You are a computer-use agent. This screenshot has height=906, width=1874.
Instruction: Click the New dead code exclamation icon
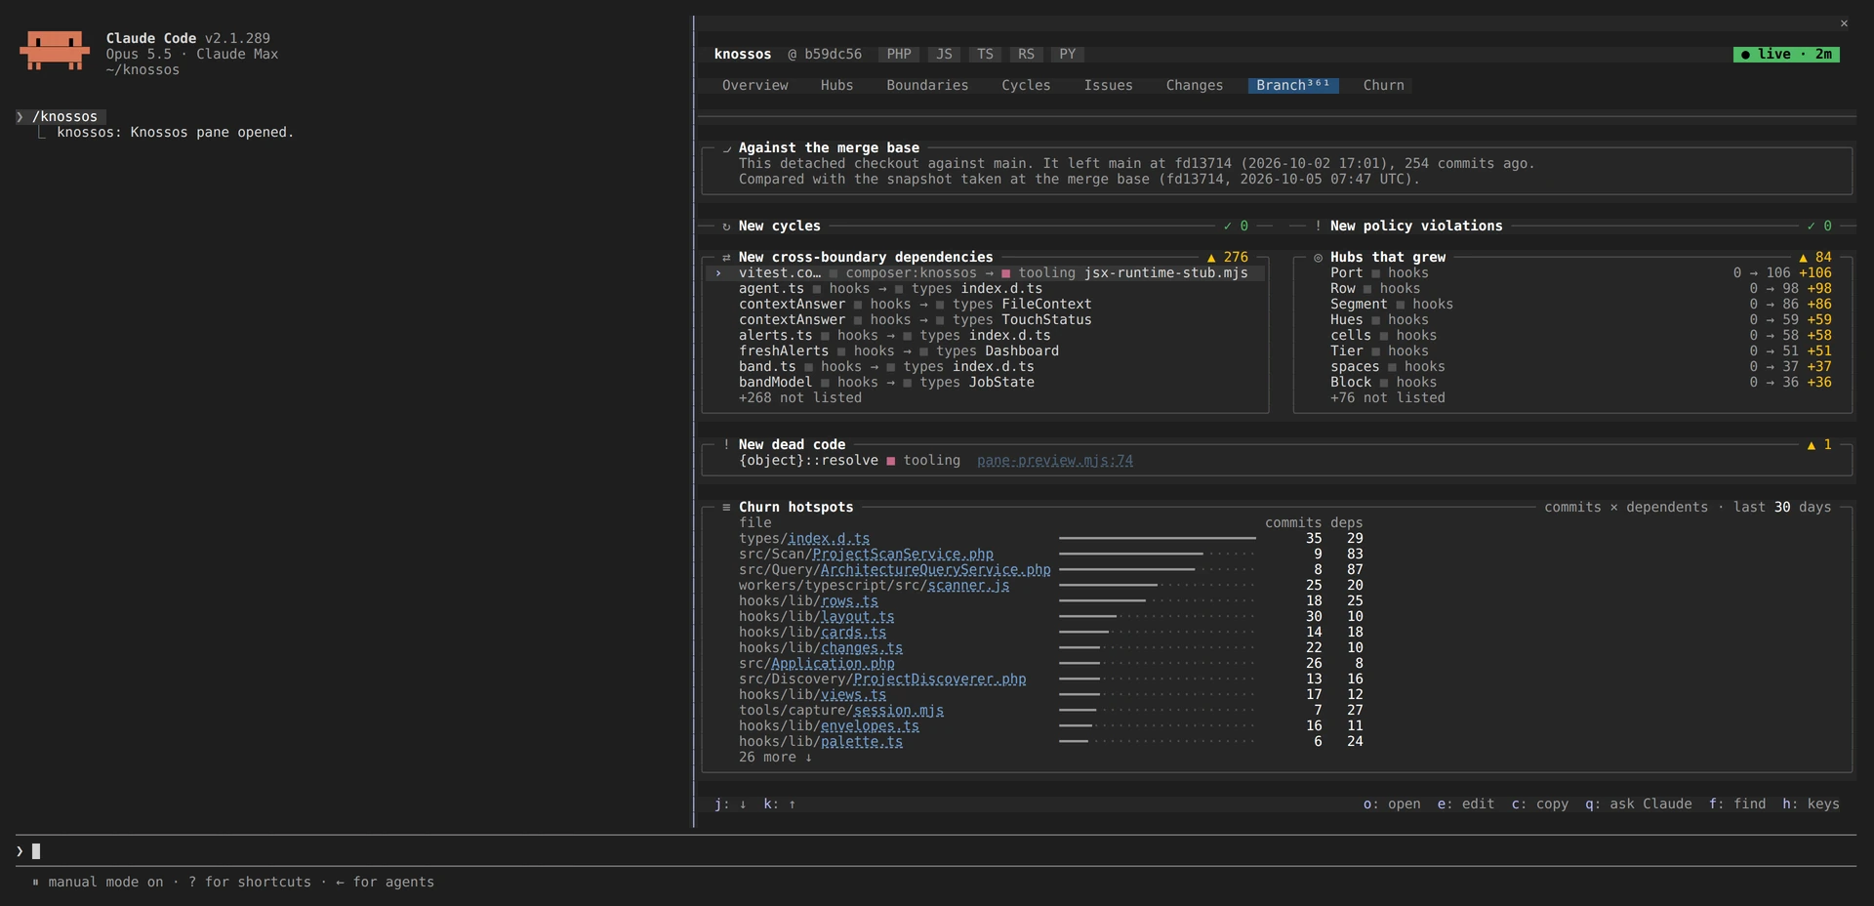[726, 445]
